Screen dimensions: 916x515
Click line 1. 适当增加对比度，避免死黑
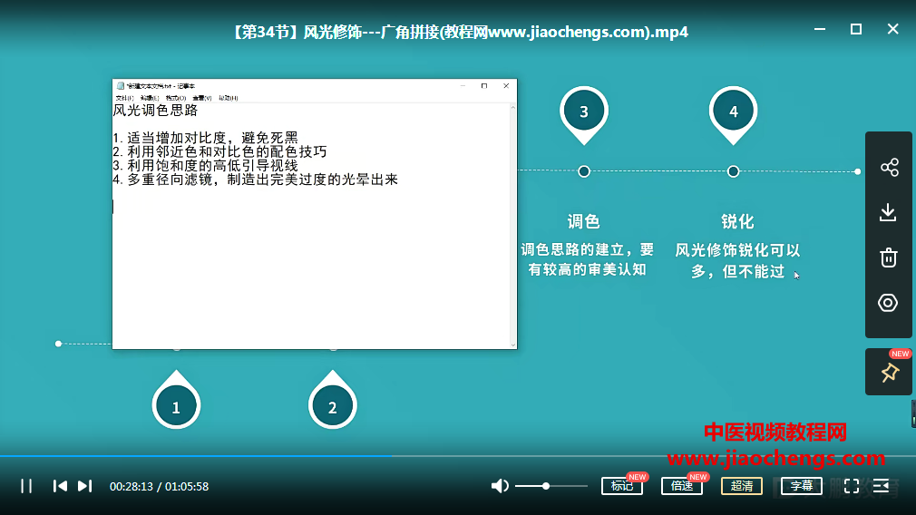pos(206,138)
